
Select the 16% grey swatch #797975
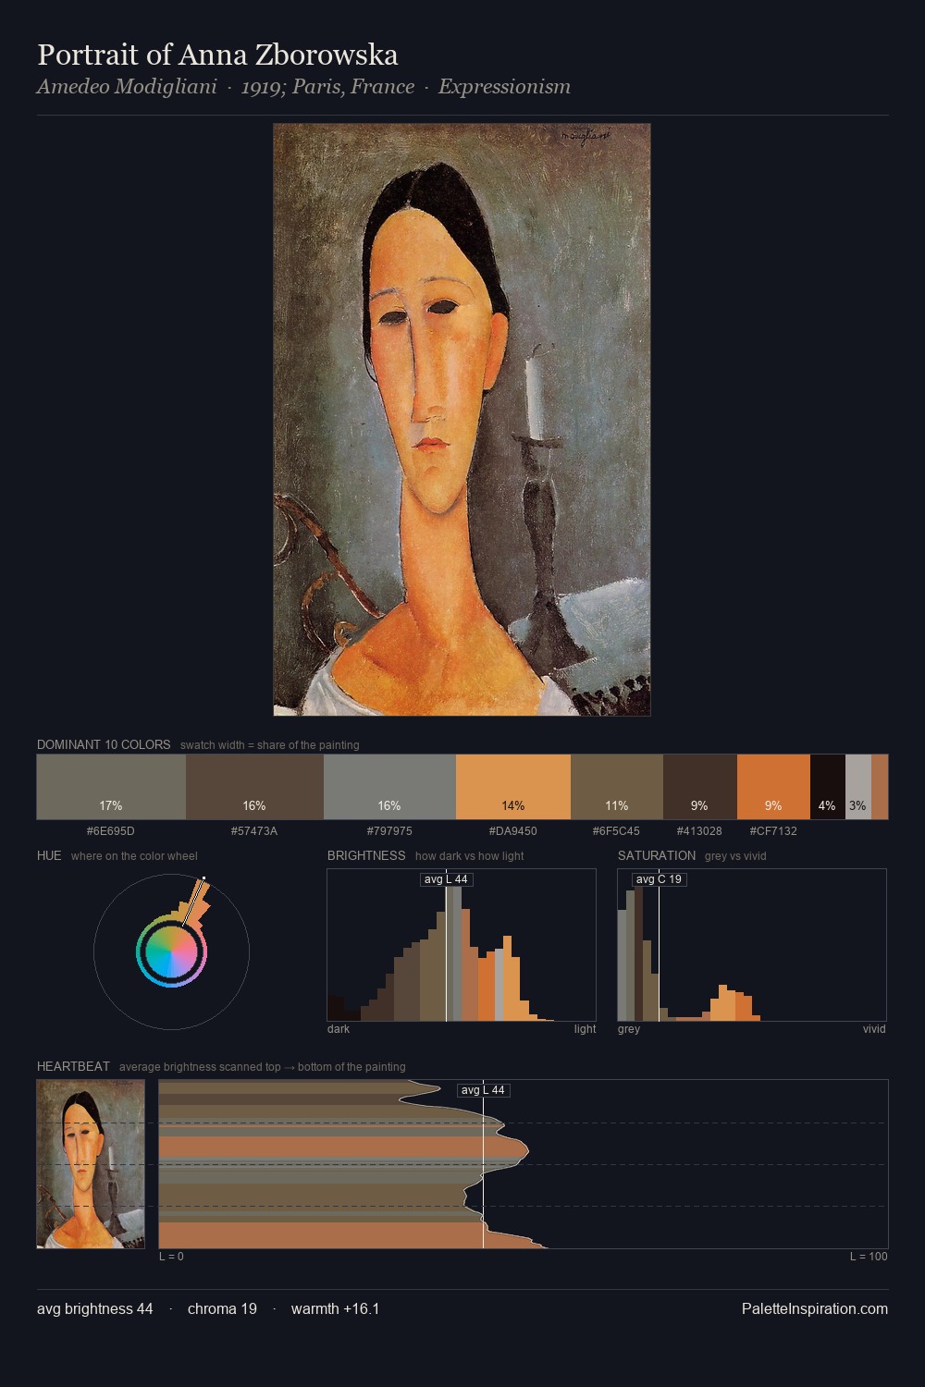tap(389, 787)
